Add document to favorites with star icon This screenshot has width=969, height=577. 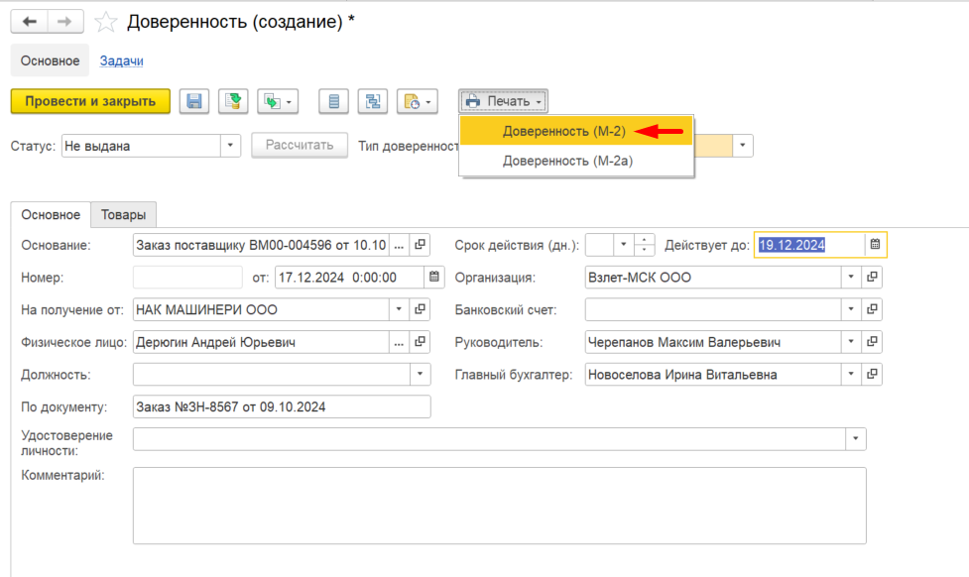[x=106, y=22]
